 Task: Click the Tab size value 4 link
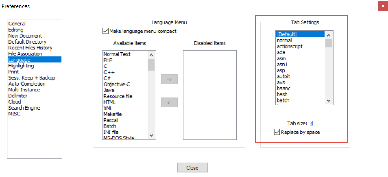pyautogui.click(x=312, y=123)
